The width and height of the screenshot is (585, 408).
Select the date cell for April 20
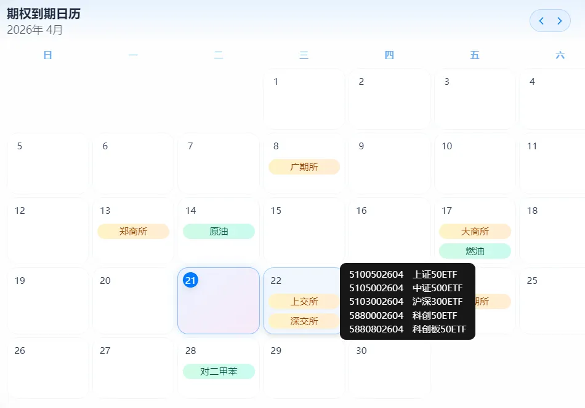pos(133,301)
